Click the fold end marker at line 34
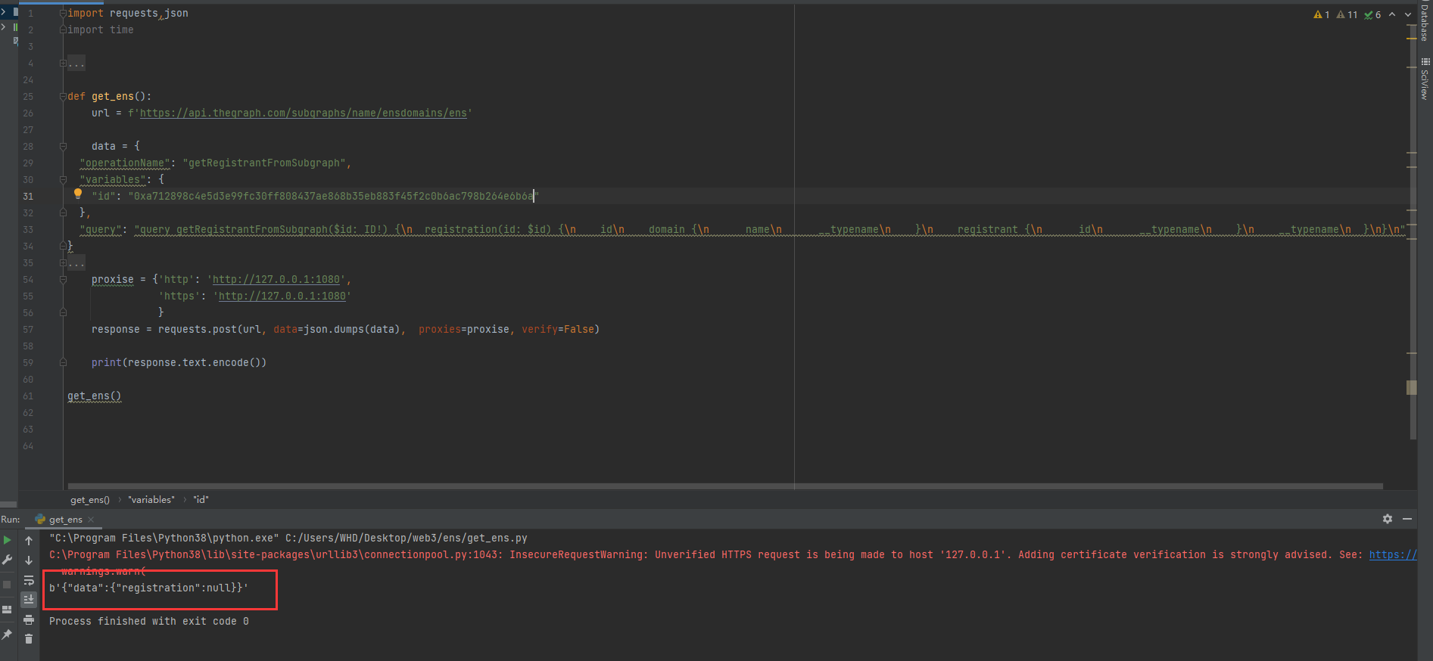Screen dimensions: 1433x661 64,246
